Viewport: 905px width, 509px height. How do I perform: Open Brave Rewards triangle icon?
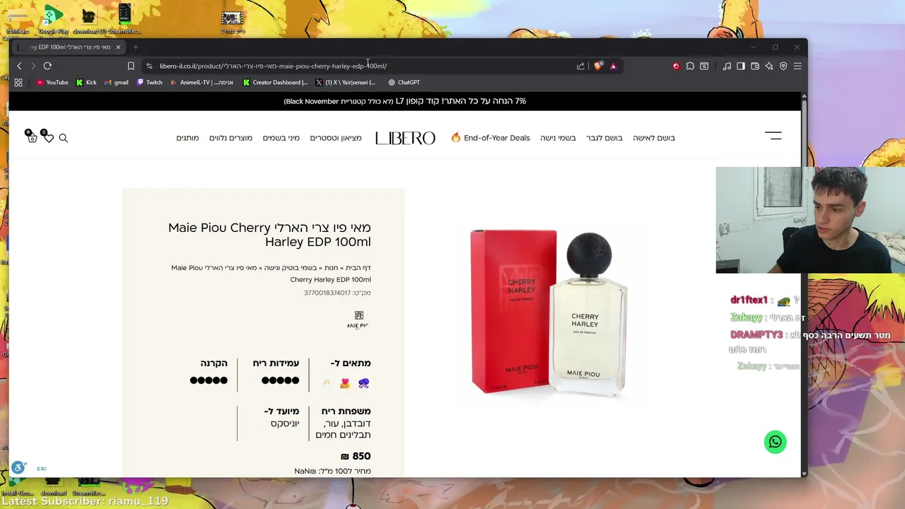pos(613,66)
